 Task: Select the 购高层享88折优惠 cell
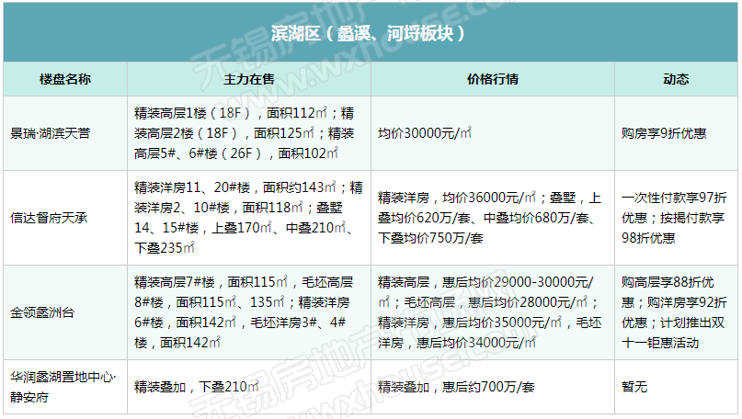tap(675, 313)
